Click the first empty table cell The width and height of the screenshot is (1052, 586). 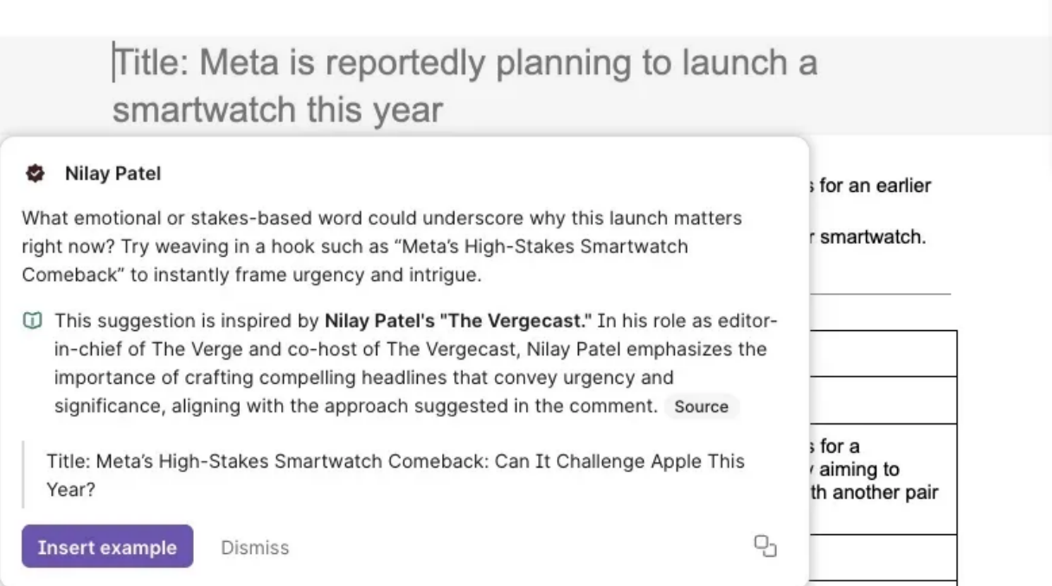click(882, 354)
